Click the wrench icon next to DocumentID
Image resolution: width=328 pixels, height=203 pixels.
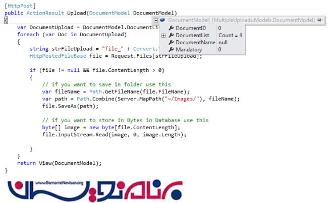pos(171,28)
